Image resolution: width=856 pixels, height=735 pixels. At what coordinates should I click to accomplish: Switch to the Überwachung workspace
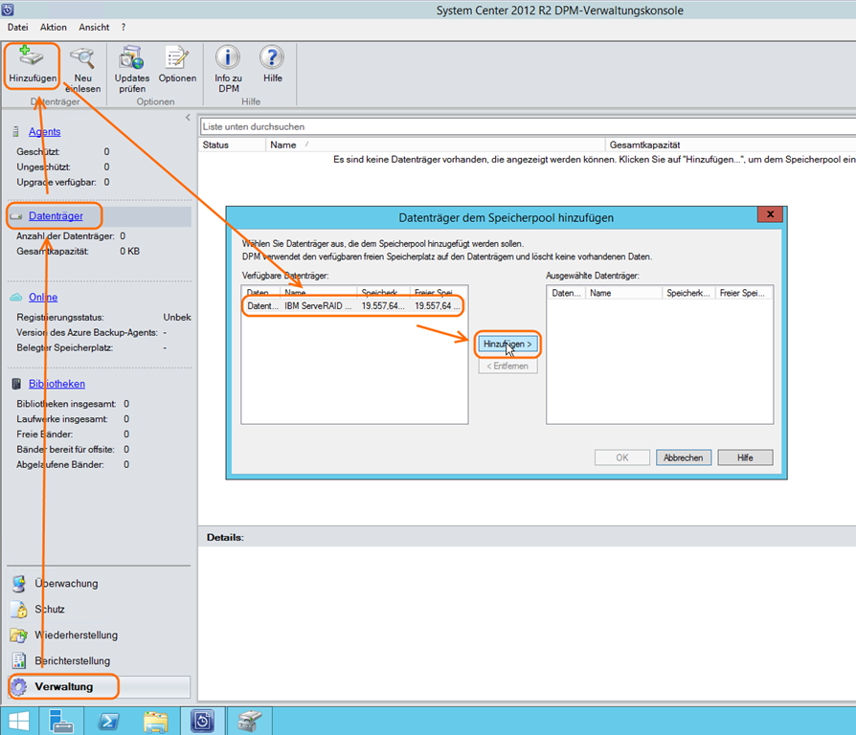pyautogui.click(x=66, y=584)
